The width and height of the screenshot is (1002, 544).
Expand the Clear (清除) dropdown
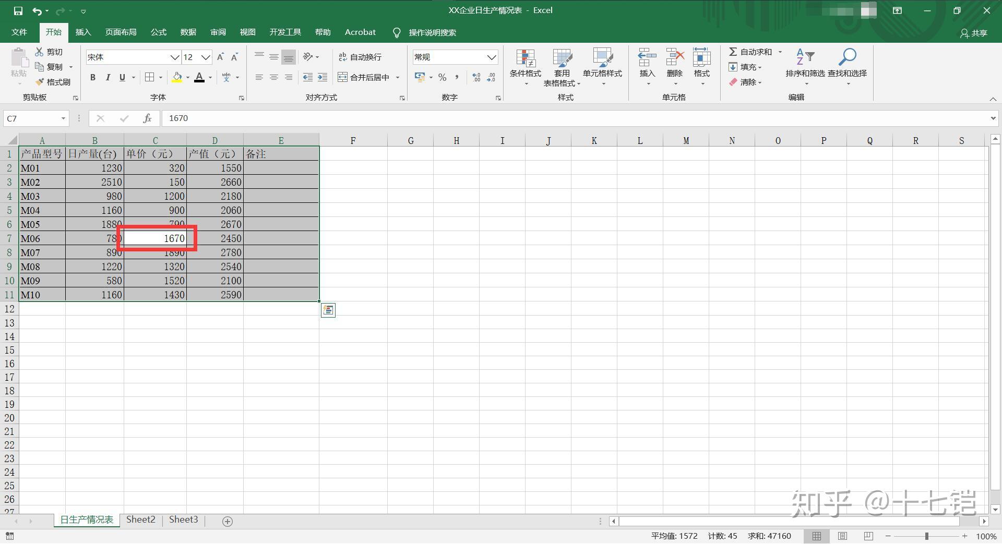(746, 82)
